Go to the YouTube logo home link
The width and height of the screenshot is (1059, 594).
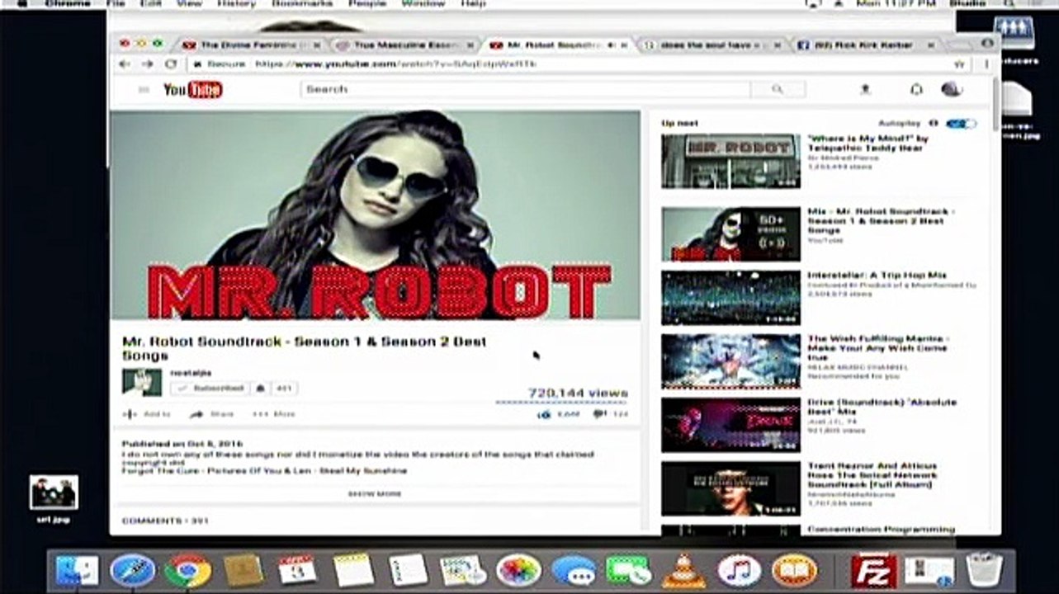[192, 89]
